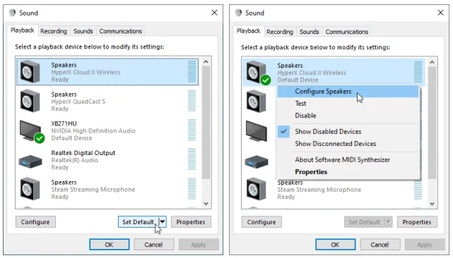The image size is (453, 258).
Task: Click scroll down arrow in left device list
Action: [206, 204]
